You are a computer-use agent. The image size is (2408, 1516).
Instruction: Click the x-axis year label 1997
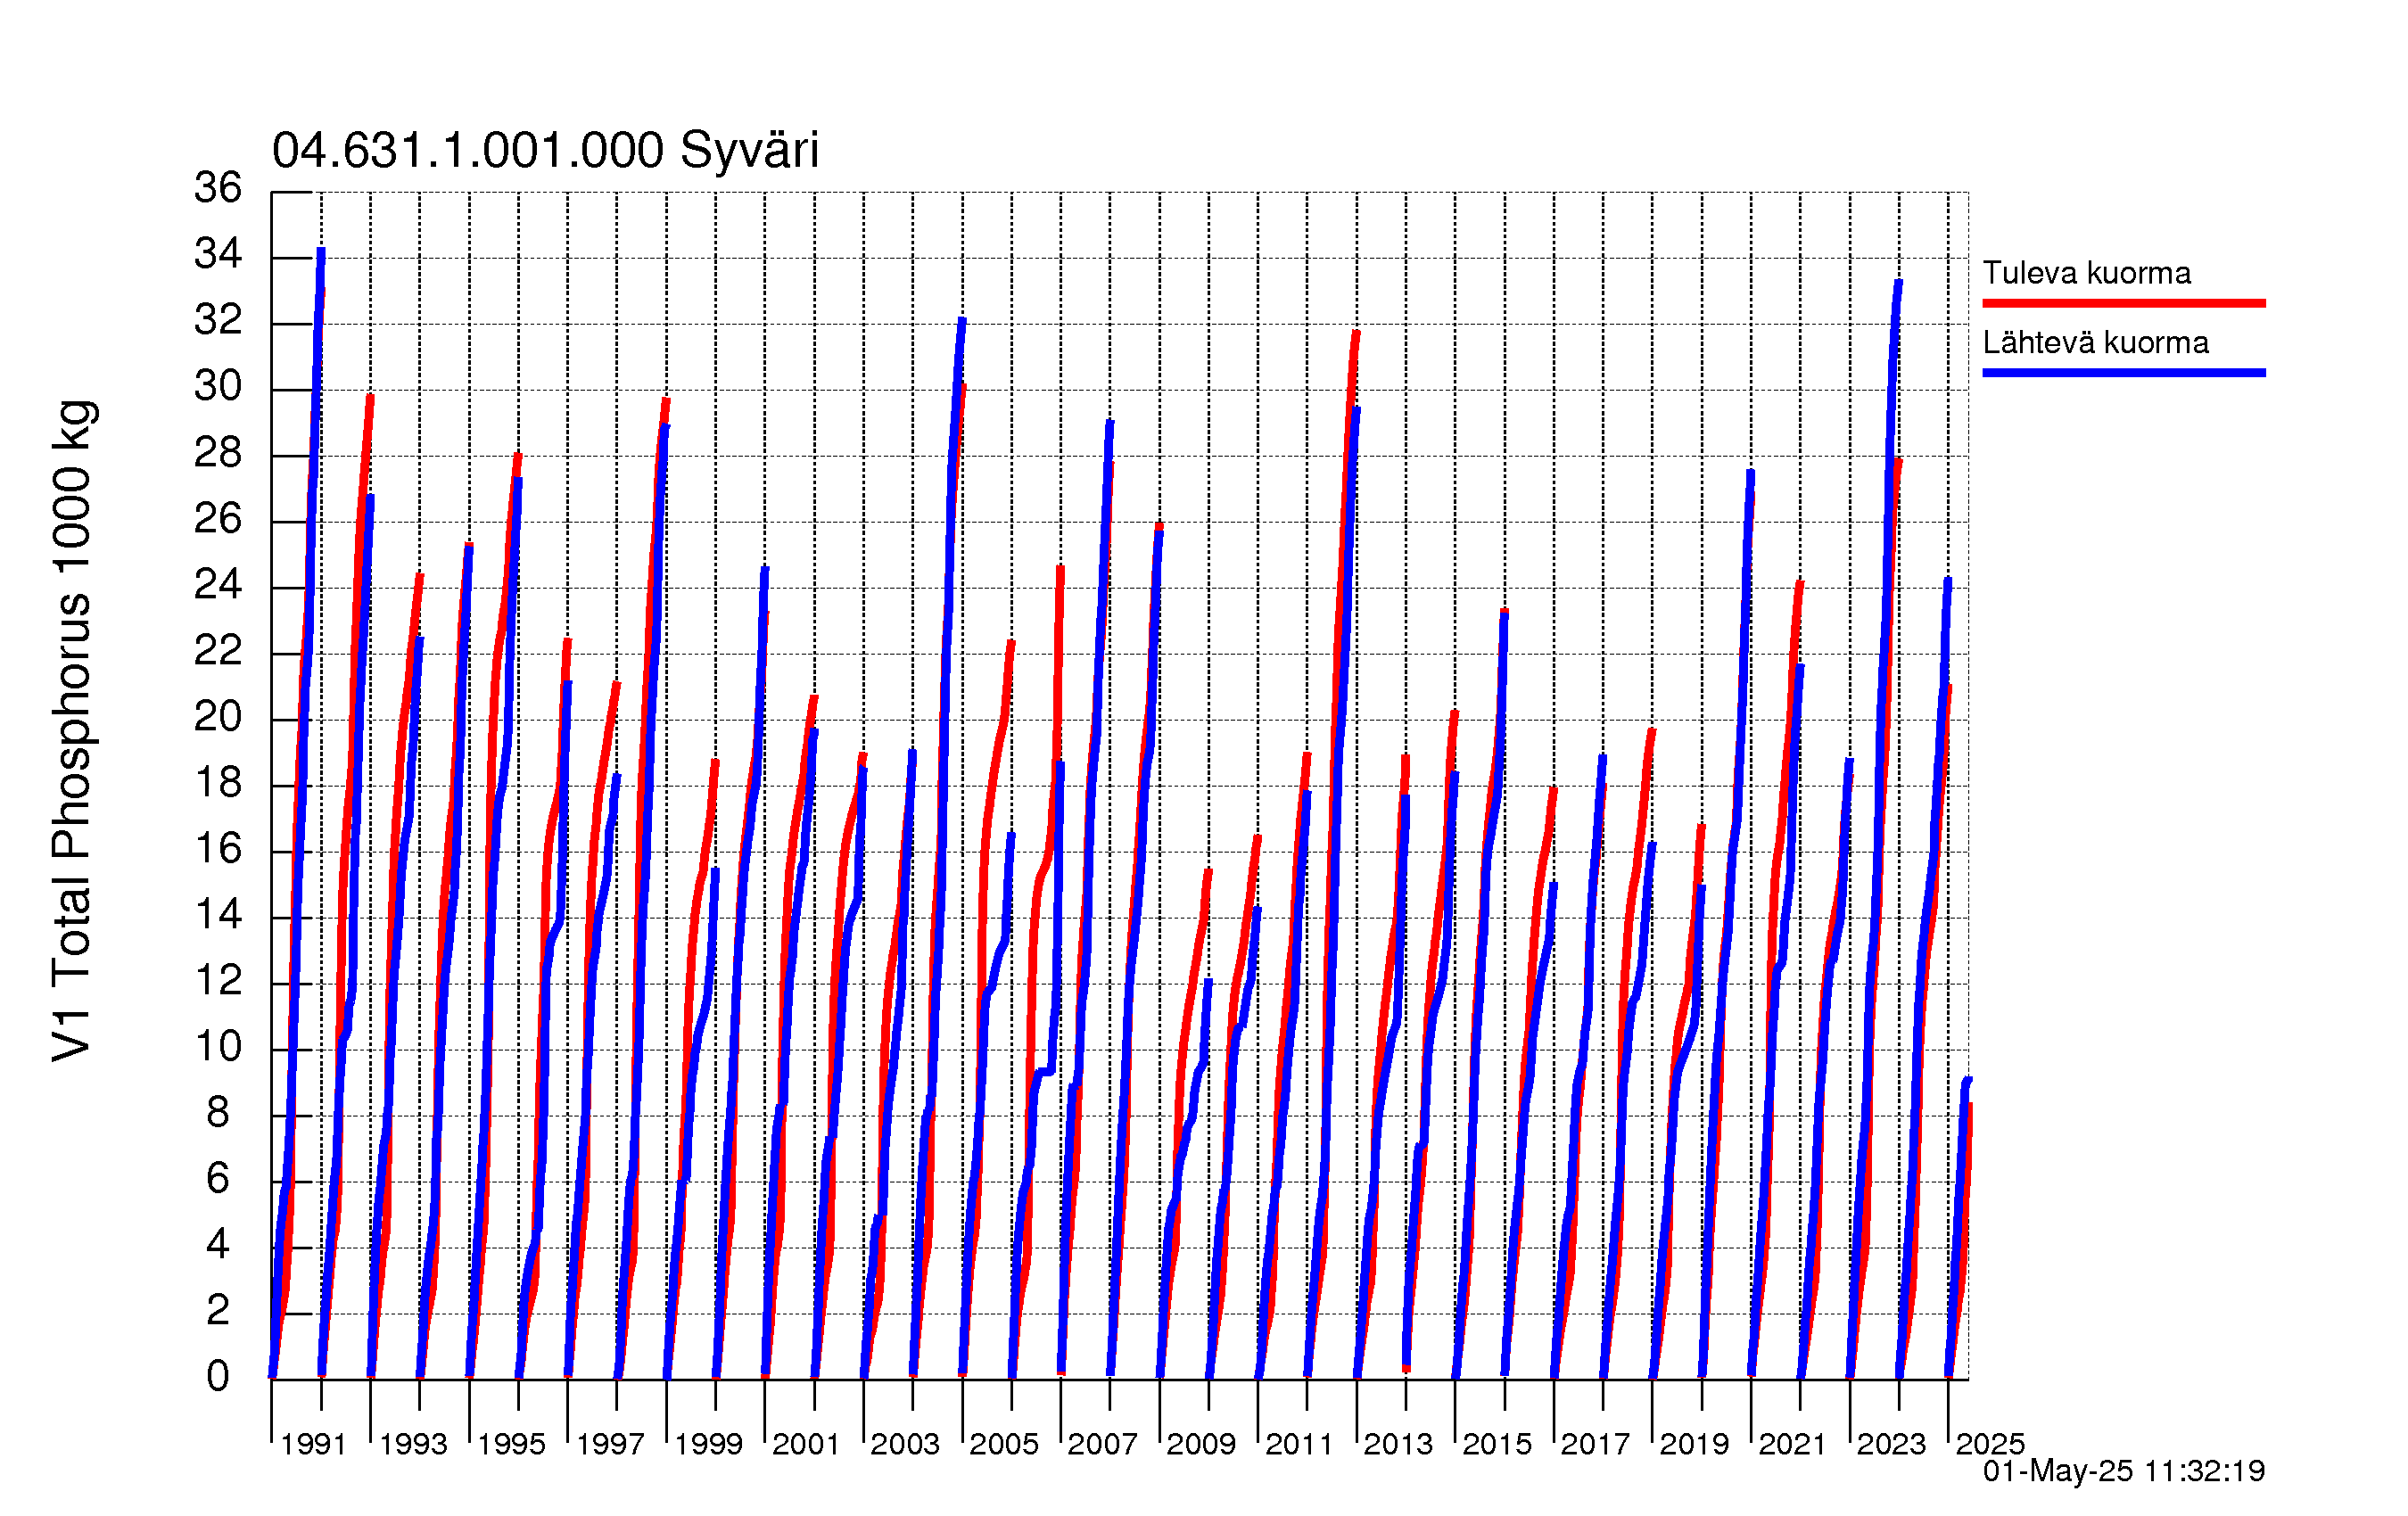pyautogui.click(x=610, y=1444)
